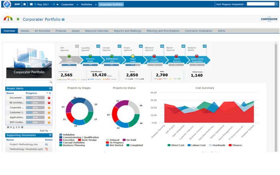Viewport: 280px width, 175px height.
Task: Click the Portfolios breadcrumb link
Action: [x=87, y=4]
